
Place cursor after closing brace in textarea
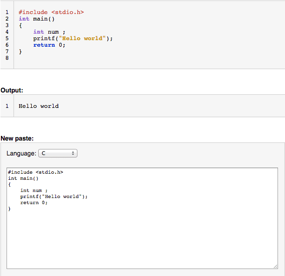(x=11, y=209)
